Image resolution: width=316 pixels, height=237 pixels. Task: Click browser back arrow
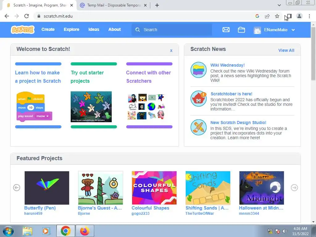pyautogui.click(x=7, y=16)
